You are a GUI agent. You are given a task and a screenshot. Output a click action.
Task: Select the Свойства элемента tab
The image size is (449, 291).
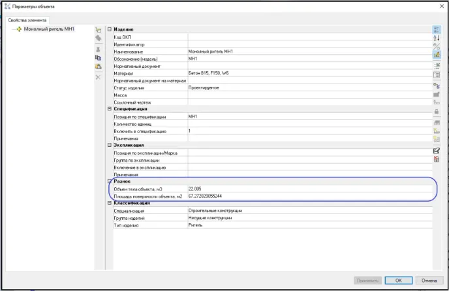point(27,20)
